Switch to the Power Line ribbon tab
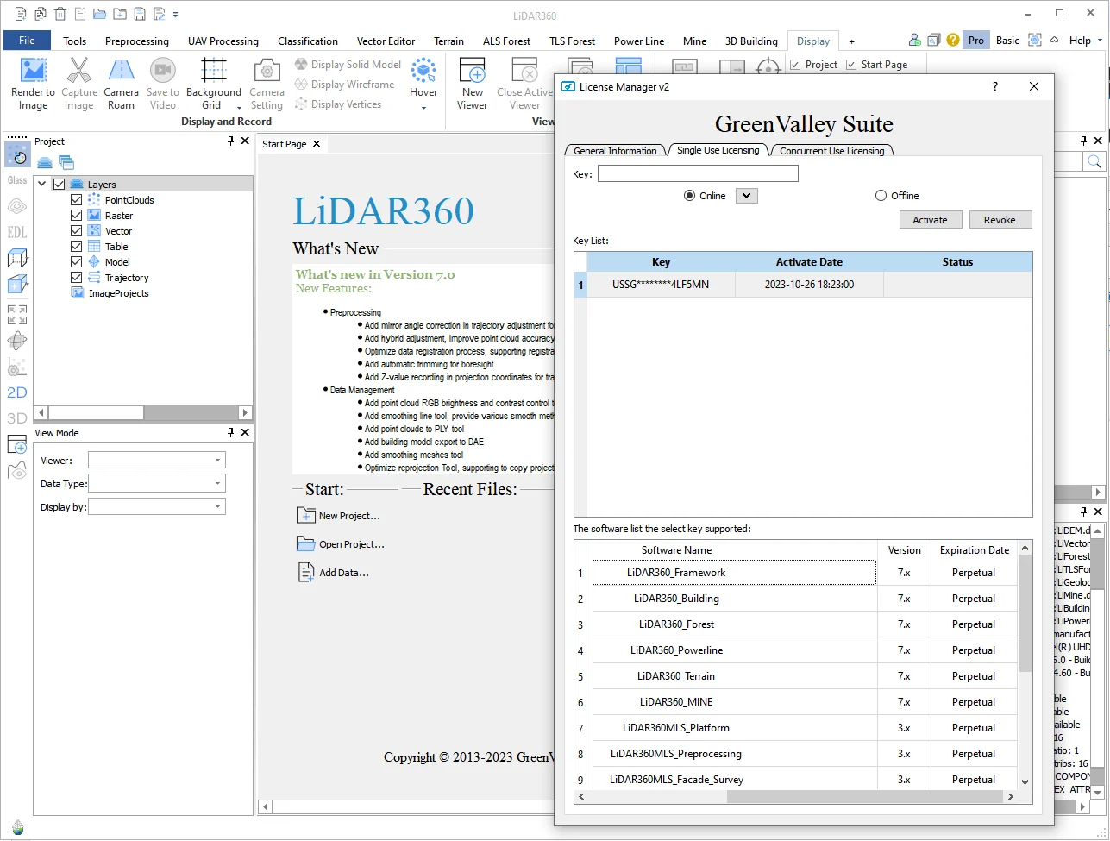The image size is (1110, 841). tap(639, 41)
